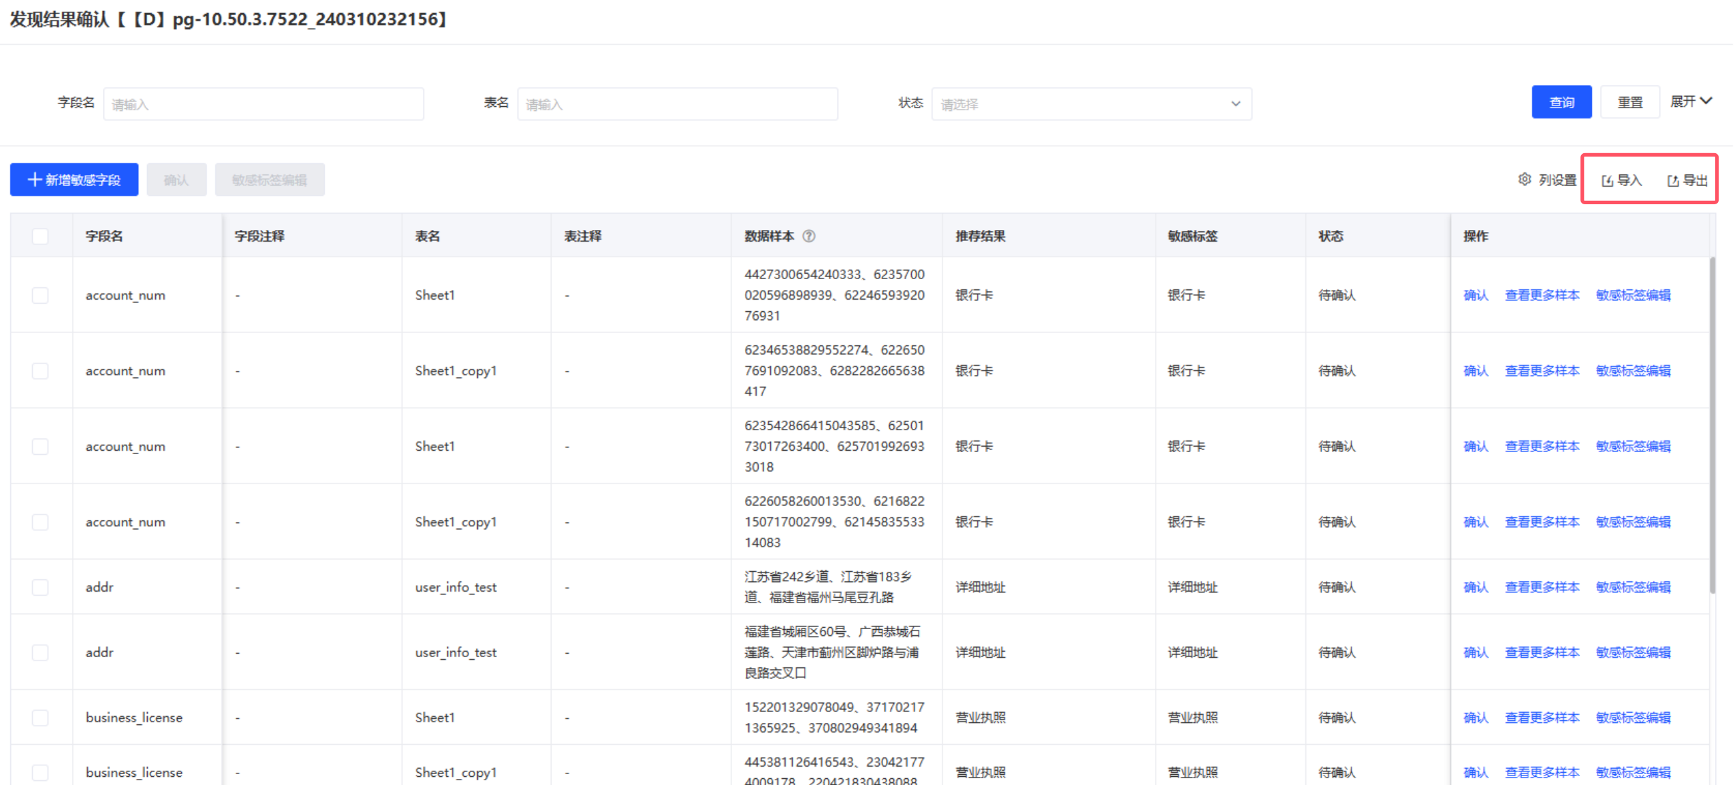
Task: Click 确认 in the business_license Sheet1_copy1 row
Action: 1476,773
